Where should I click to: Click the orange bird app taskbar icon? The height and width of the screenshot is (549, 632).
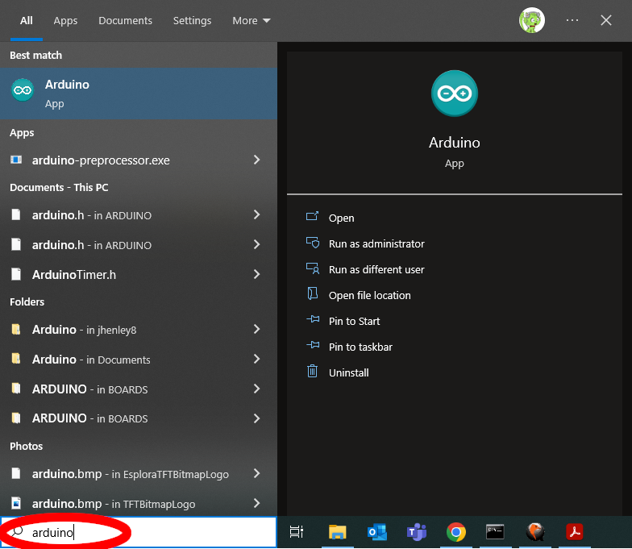click(535, 532)
